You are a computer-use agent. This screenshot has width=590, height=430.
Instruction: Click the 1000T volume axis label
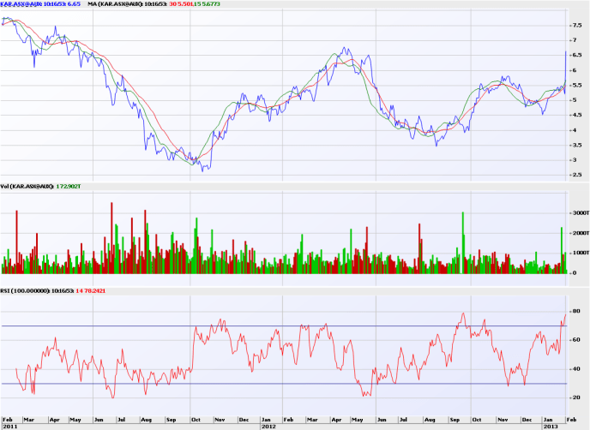coord(580,253)
